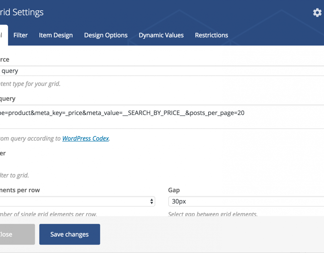Click the Gap field label
The image size is (324, 253).
(174, 190)
